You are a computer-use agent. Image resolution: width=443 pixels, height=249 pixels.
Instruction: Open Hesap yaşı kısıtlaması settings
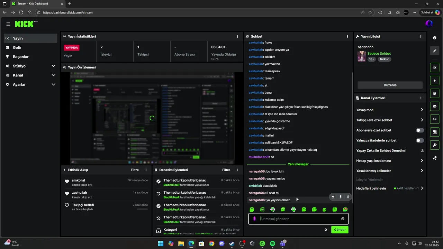click(x=390, y=160)
